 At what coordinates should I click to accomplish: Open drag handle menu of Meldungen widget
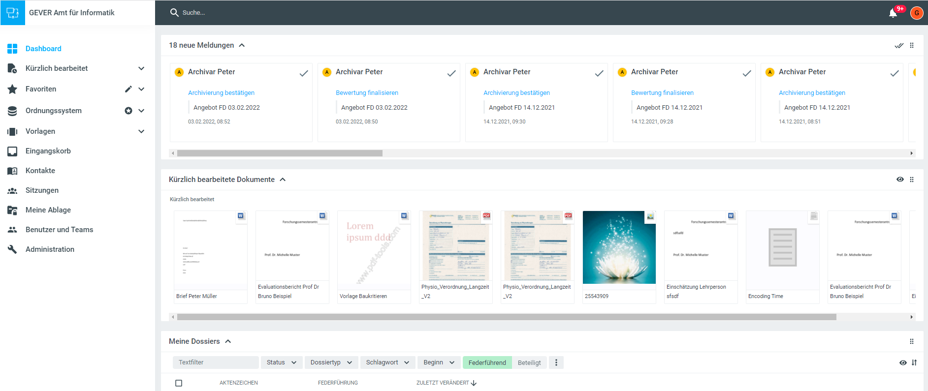click(912, 45)
